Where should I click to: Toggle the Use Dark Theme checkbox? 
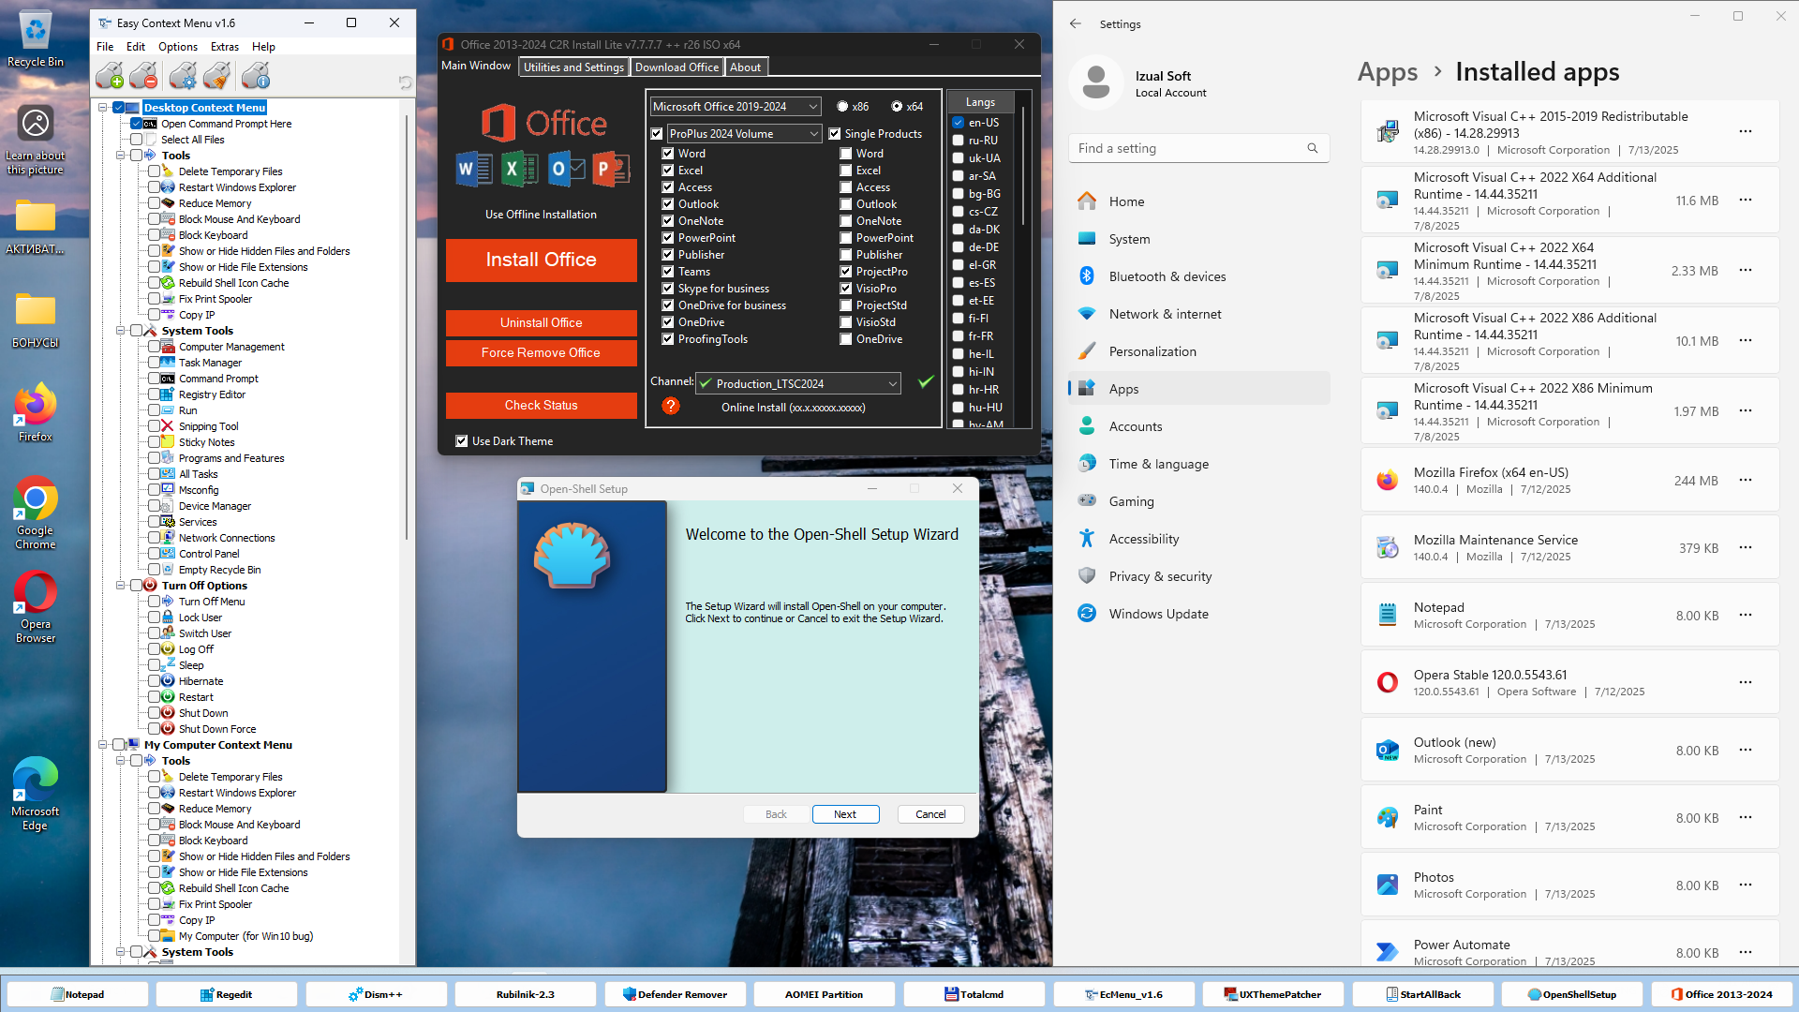coord(462,441)
